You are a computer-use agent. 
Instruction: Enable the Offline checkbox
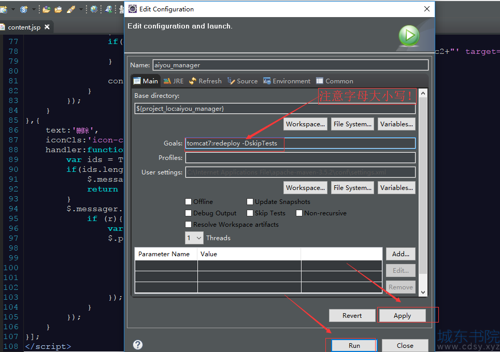point(189,202)
